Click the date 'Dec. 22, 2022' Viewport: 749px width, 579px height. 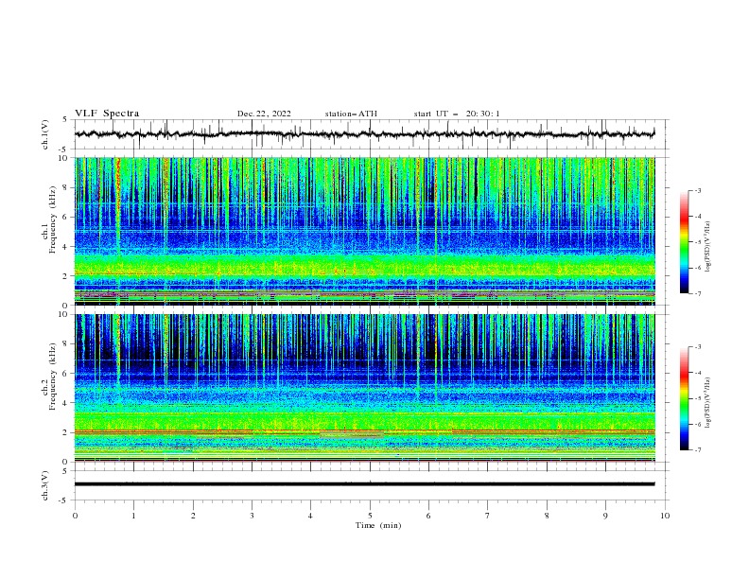tap(264, 114)
